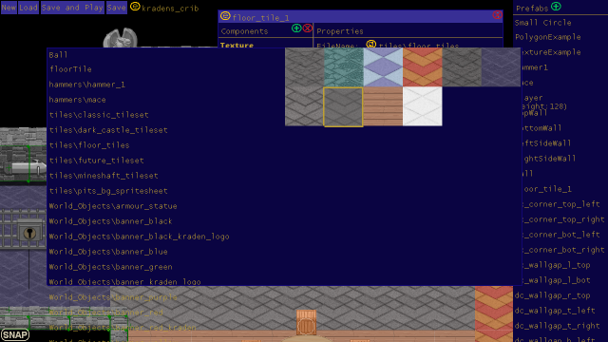Choose tiles\dark_castle_tileset from list

pos(108,130)
